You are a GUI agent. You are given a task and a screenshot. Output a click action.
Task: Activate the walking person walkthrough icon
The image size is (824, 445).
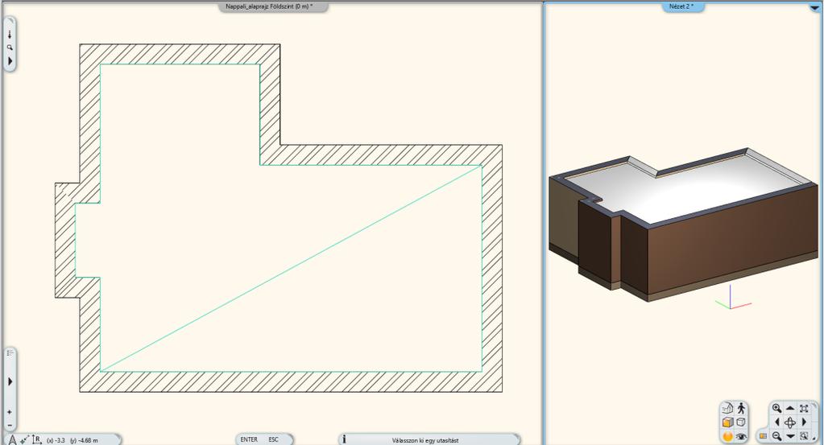[x=741, y=408]
